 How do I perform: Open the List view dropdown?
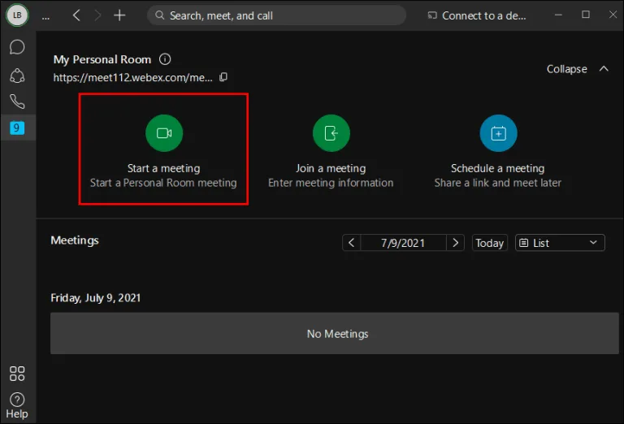pos(560,243)
